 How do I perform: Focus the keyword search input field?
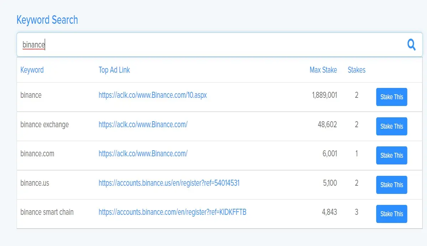point(219,45)
